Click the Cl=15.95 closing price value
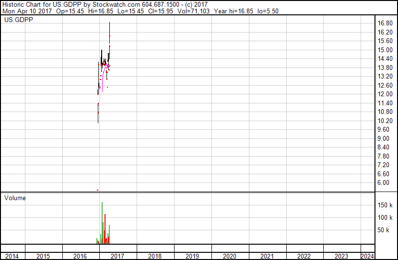The width and height of the screenshot is (398, 260). [161, 11]
